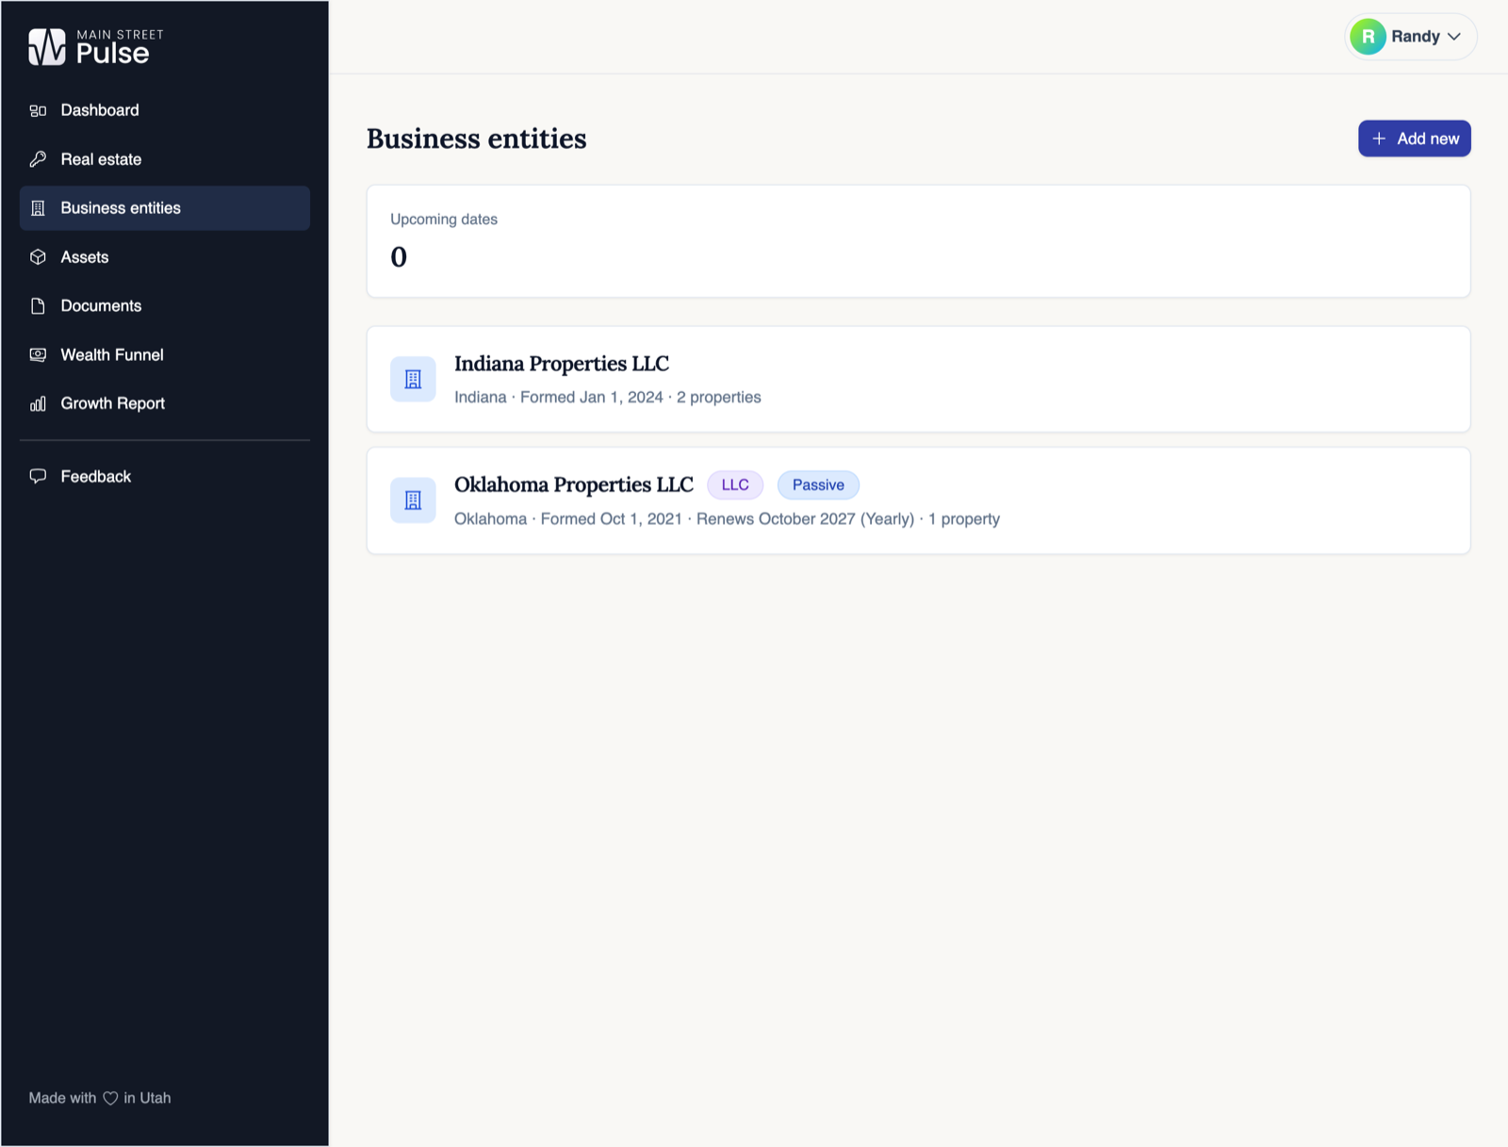Click the Dashboard grid icon
The height and width of the screenshot is (1147, 1508).
[x=38, y=110]
